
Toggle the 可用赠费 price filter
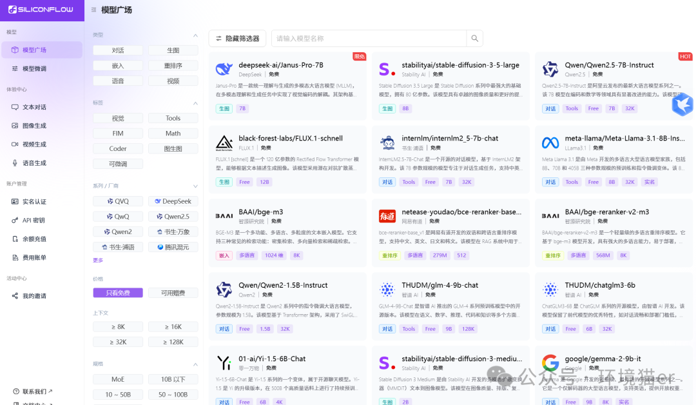pos(173,293)
